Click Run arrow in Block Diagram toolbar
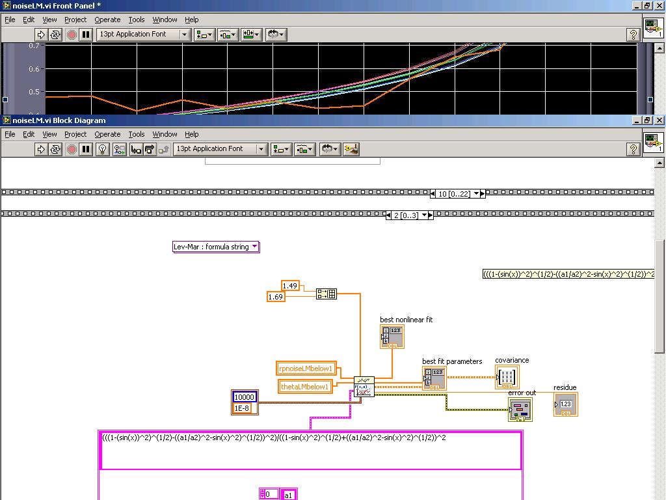 pyautogui.click(x=41, y=149)
